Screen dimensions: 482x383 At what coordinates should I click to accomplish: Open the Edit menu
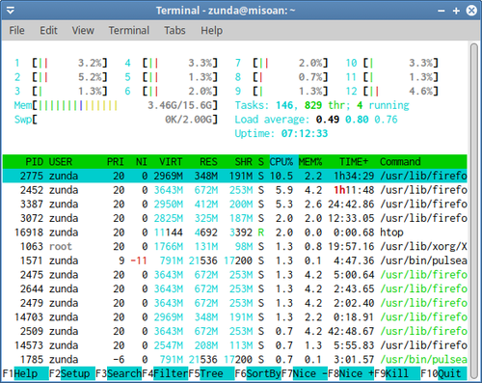coord(48,31)
